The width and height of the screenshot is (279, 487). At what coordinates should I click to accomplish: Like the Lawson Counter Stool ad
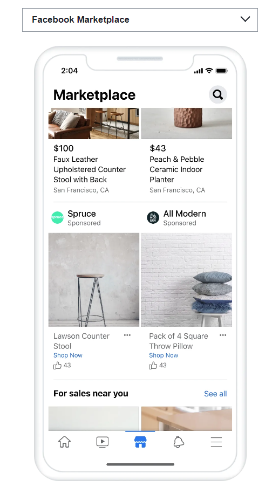[x=58, y=366]
